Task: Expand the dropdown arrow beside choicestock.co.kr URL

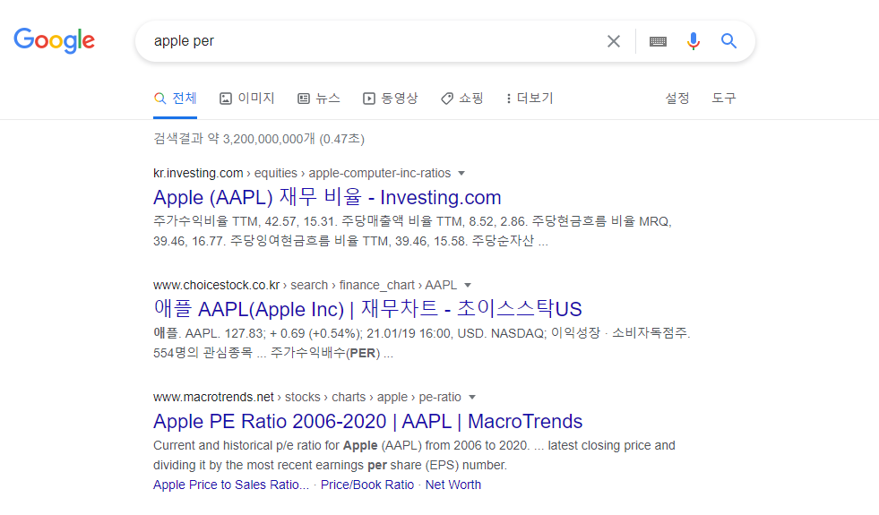Action: click(468, 285)
